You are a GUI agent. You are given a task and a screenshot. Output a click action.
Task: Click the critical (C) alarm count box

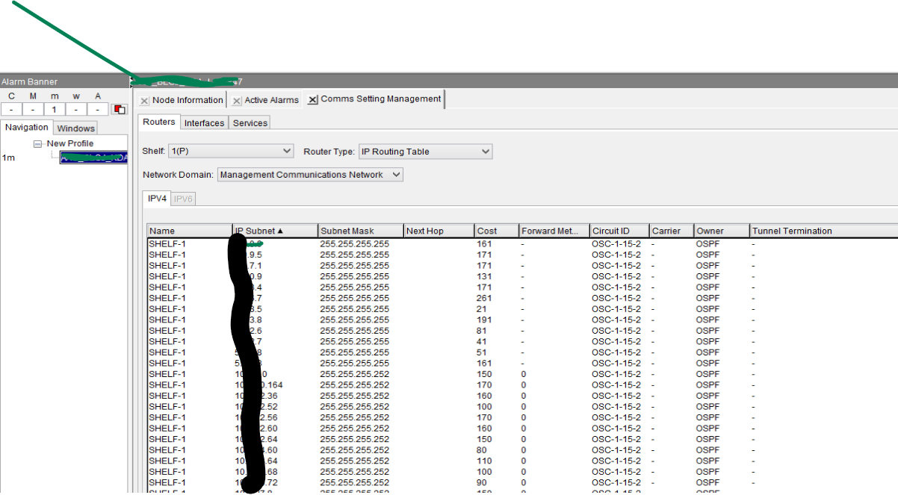(11, 109)
